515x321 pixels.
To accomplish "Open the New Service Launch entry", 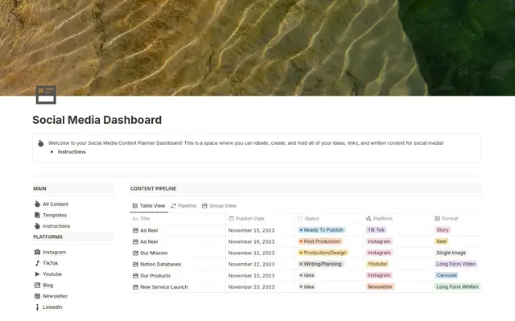I will (164, 287).
